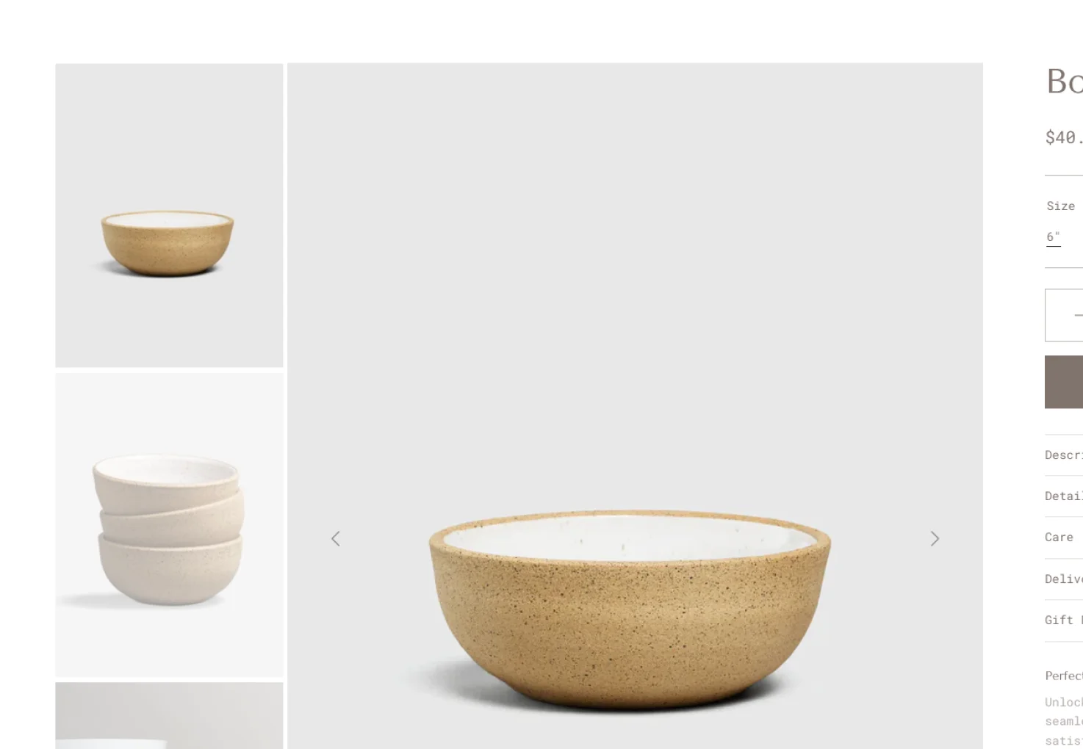
Task: Expand the Details section
Action: coord(1064,496)
